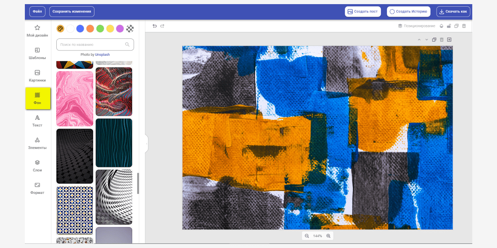The height and width of the screenshot is (248, 497).
Task: Choose the white background color
Action: [x=70, y=29]
